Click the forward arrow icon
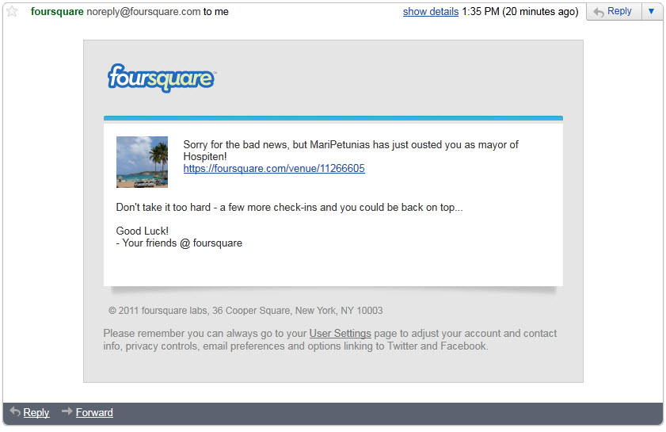666x432 pixels. coord(67,411)
